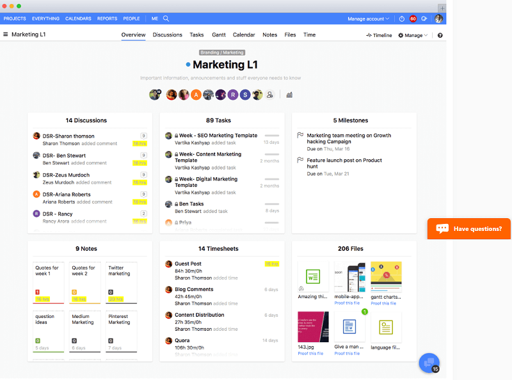512x380 pixels.
Task: Click the Have questions? button
Action: [469, 228]
